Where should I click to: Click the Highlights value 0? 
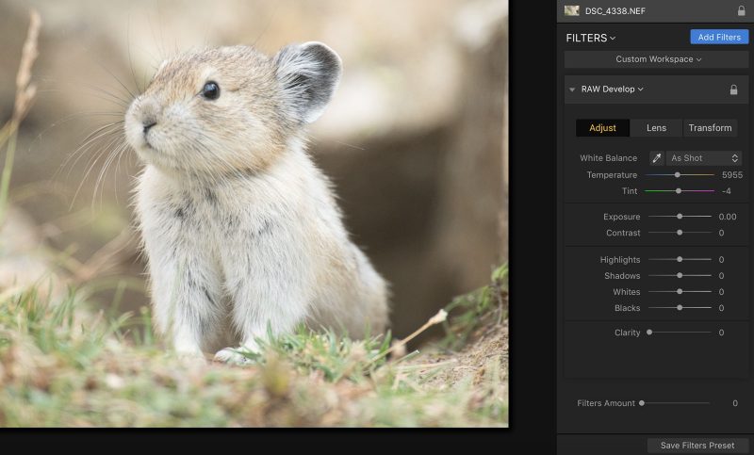coord(721,259)
